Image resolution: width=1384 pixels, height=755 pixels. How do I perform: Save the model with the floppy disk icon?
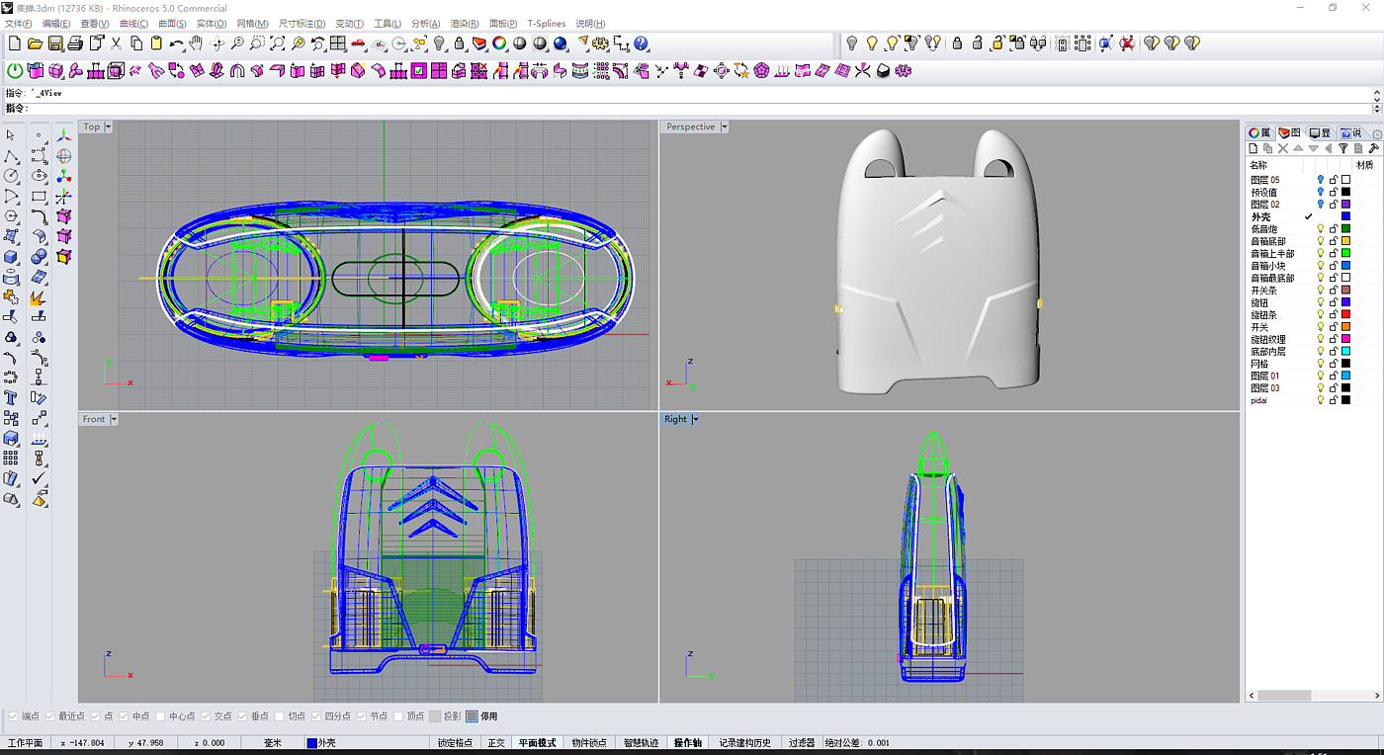tap(55, 43)
